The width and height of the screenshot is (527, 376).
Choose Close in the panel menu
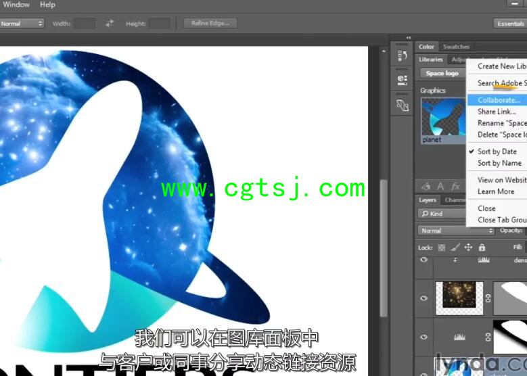pos(497,208)
